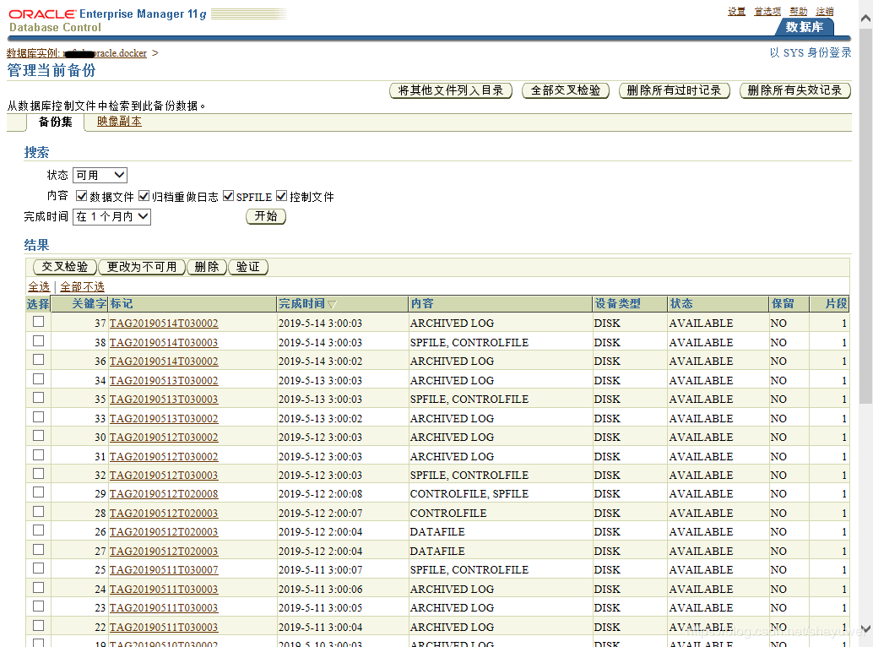Open the 数据库 top tab
Screen dimensions: 873x647
click(x=804, y=27)
